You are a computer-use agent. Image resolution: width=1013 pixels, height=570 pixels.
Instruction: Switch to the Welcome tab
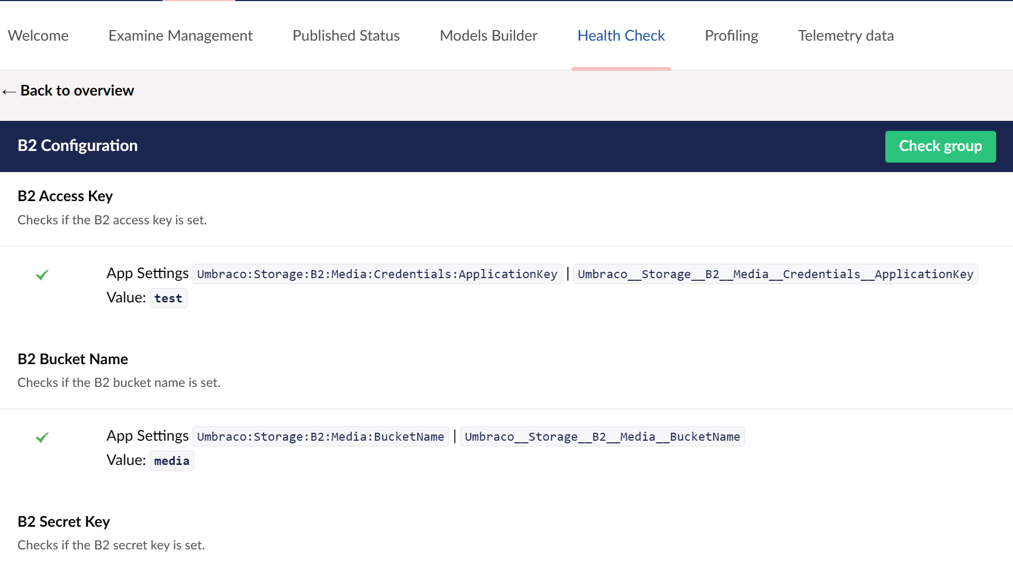37,35
